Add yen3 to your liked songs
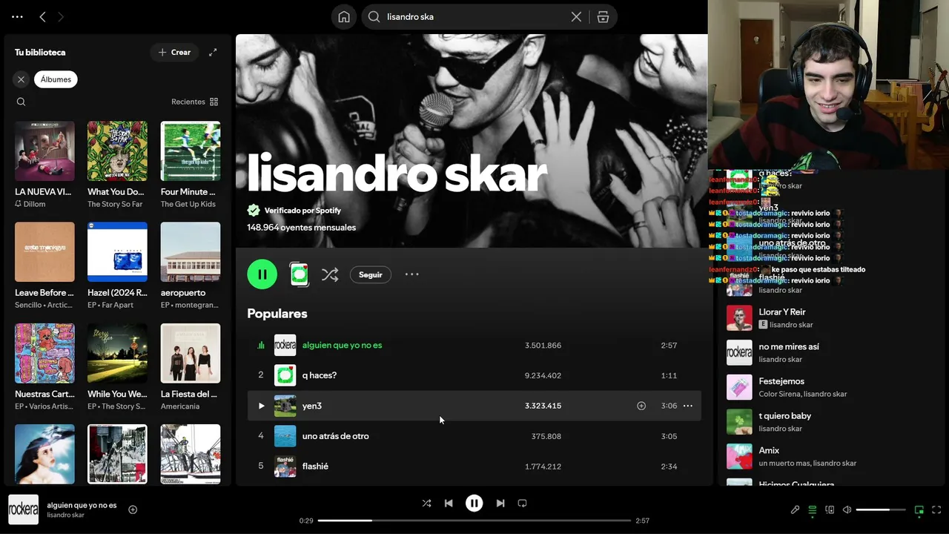949x534 pixels. point(641,406)
